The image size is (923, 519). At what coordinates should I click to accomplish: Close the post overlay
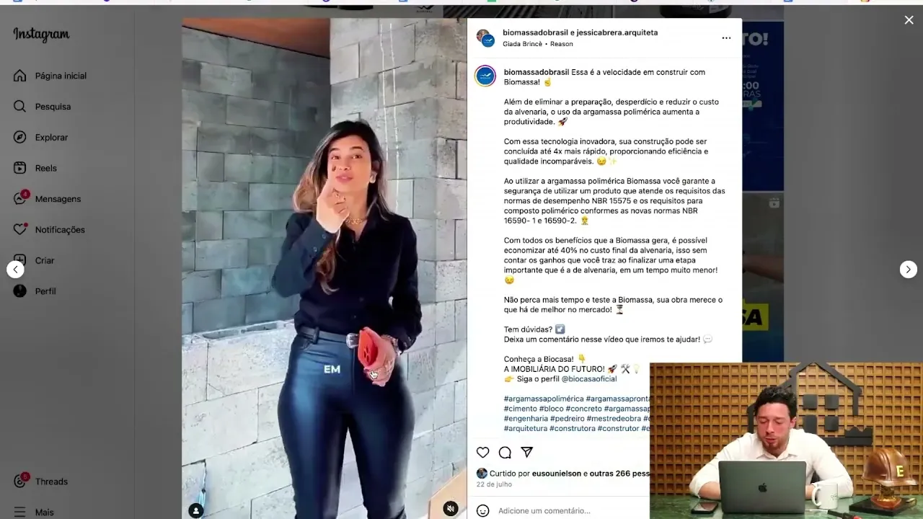click(909, 20)
